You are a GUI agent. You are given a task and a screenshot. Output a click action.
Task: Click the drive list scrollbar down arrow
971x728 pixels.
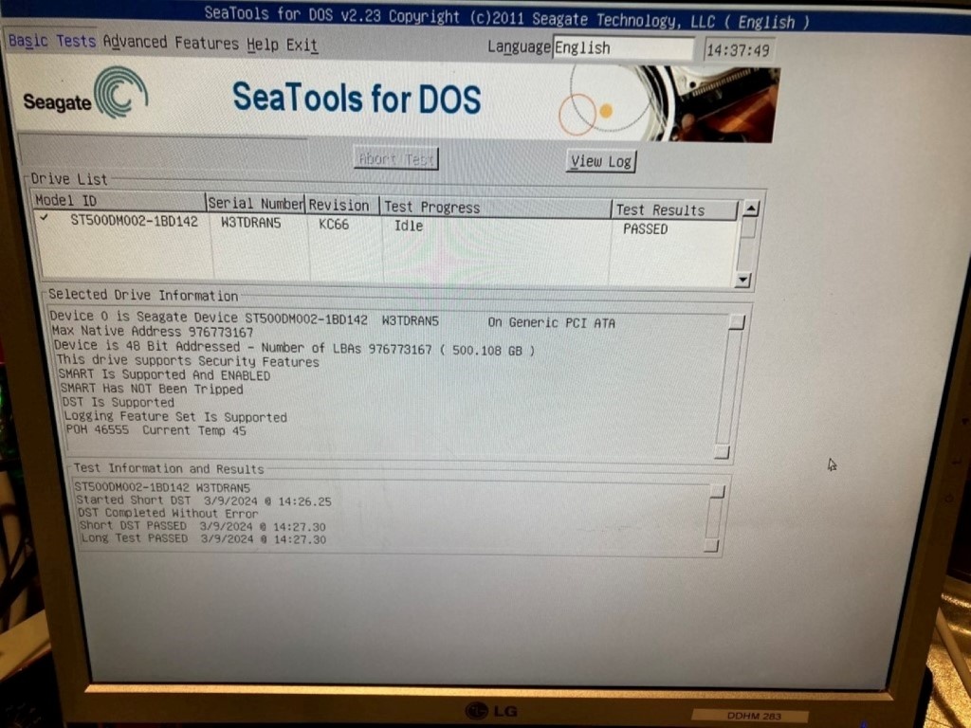[742, 280]
